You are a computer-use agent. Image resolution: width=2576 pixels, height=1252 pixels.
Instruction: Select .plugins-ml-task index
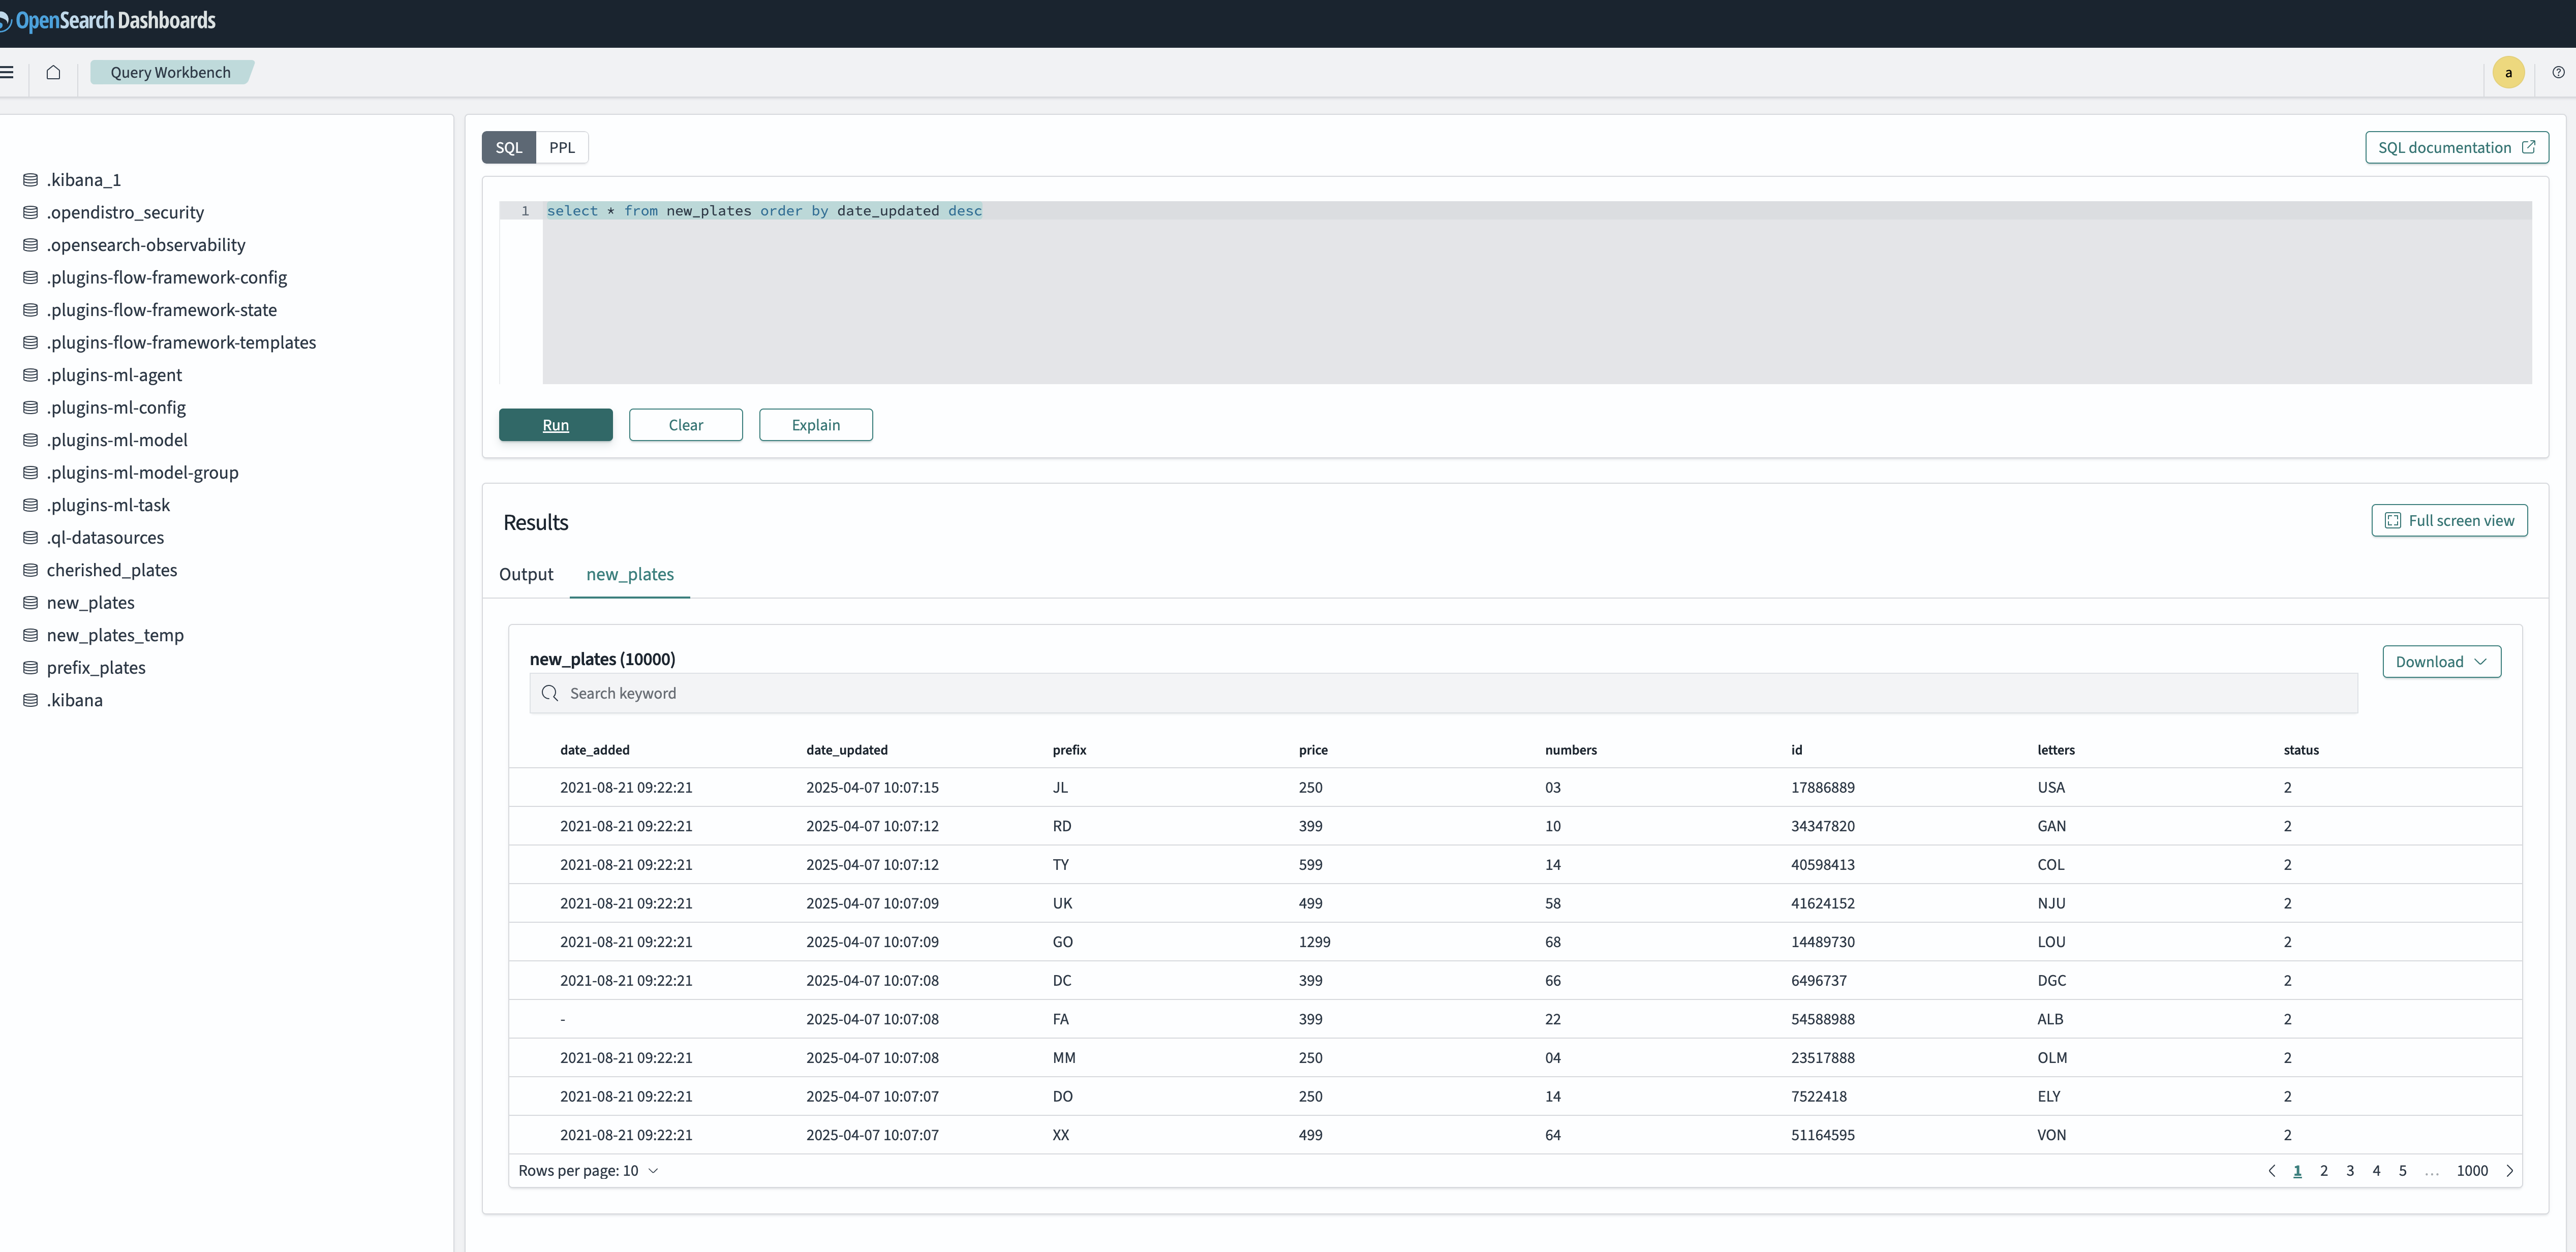pyautogui.click(x=108, y=505)
